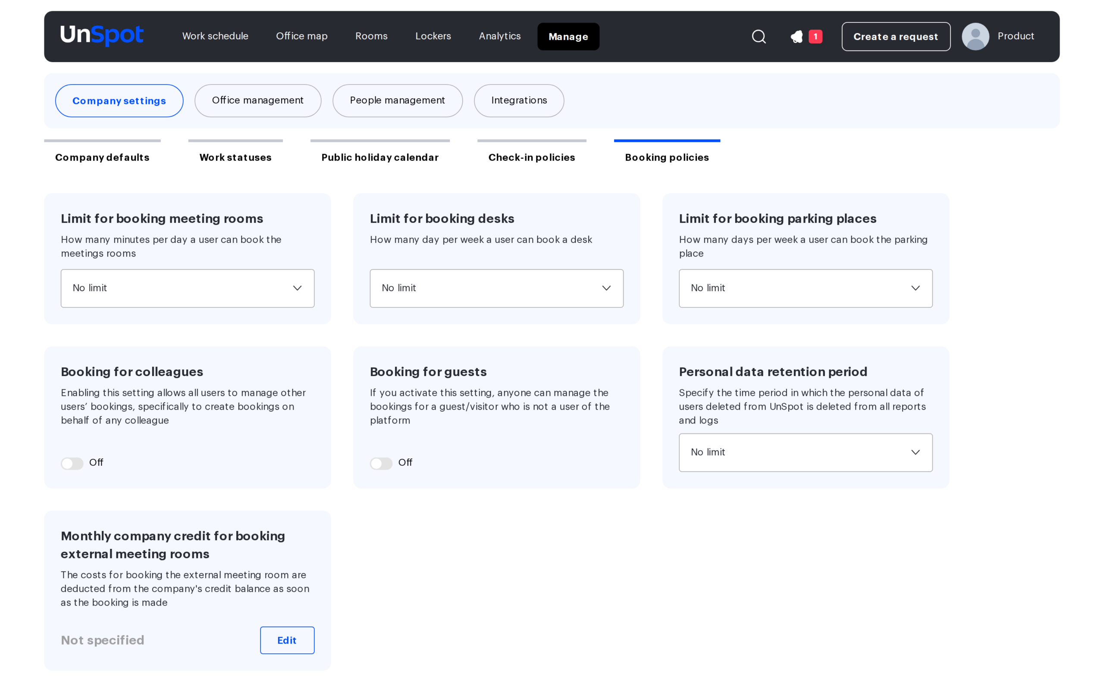Viewport: 1104px width, 690px height.
Task: Open meeting rooms limit dropdown
Action: [188, 288]
